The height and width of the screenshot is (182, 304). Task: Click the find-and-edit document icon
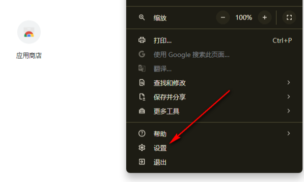tap(142, 83)
